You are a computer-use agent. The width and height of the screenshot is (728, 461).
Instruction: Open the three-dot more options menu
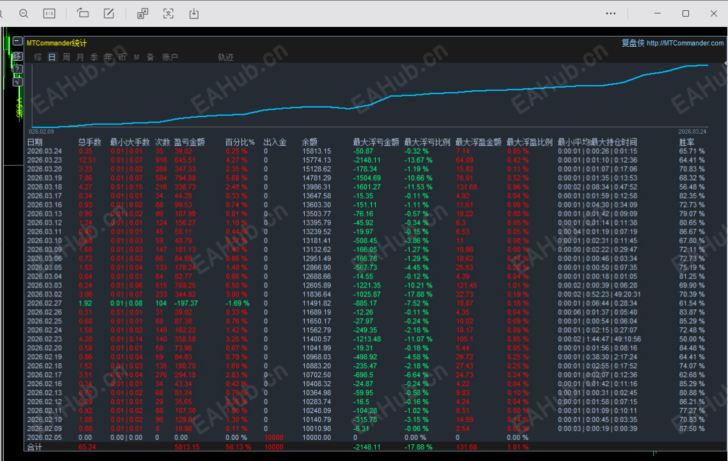click(611, 13)
